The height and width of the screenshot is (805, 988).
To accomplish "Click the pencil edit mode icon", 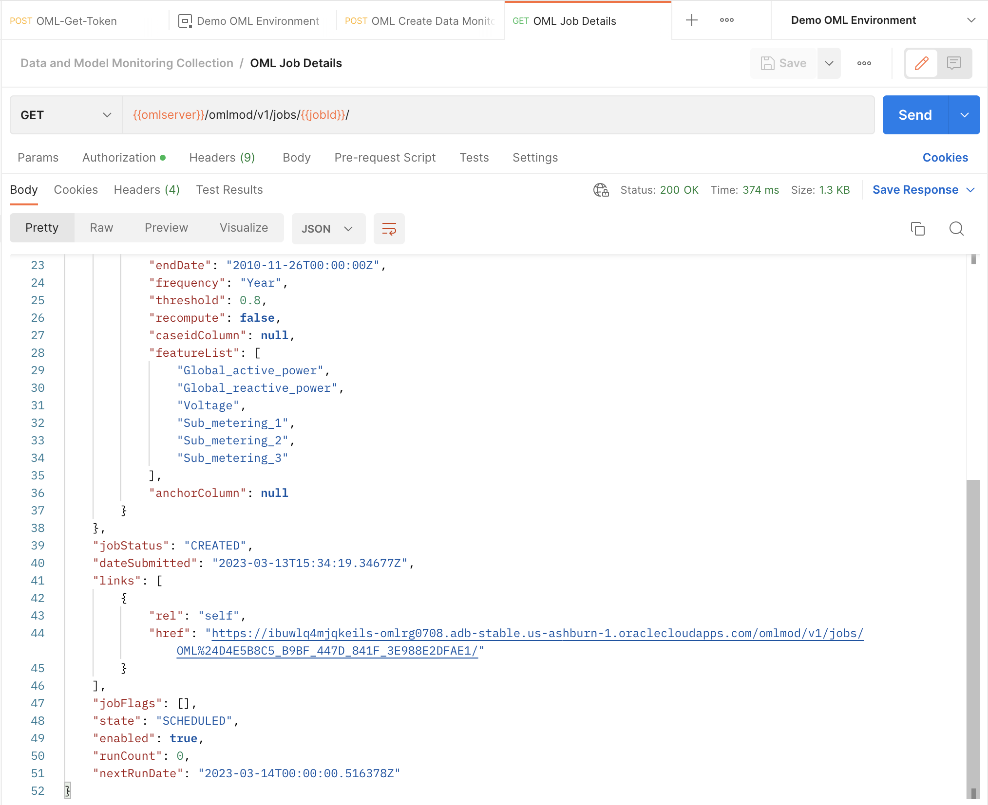I will pyautogui.click(x=921, y=63).
